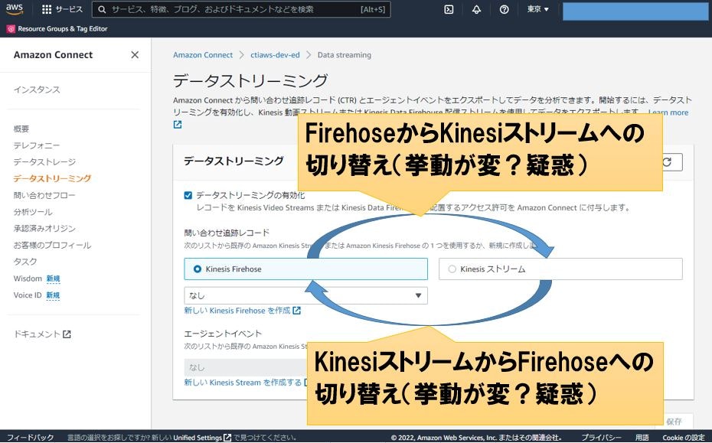Image resolution: width=712 pixels, height=443 pixels.
Task: Open the 分析ツール sidebar item
Action: [34, 213]
